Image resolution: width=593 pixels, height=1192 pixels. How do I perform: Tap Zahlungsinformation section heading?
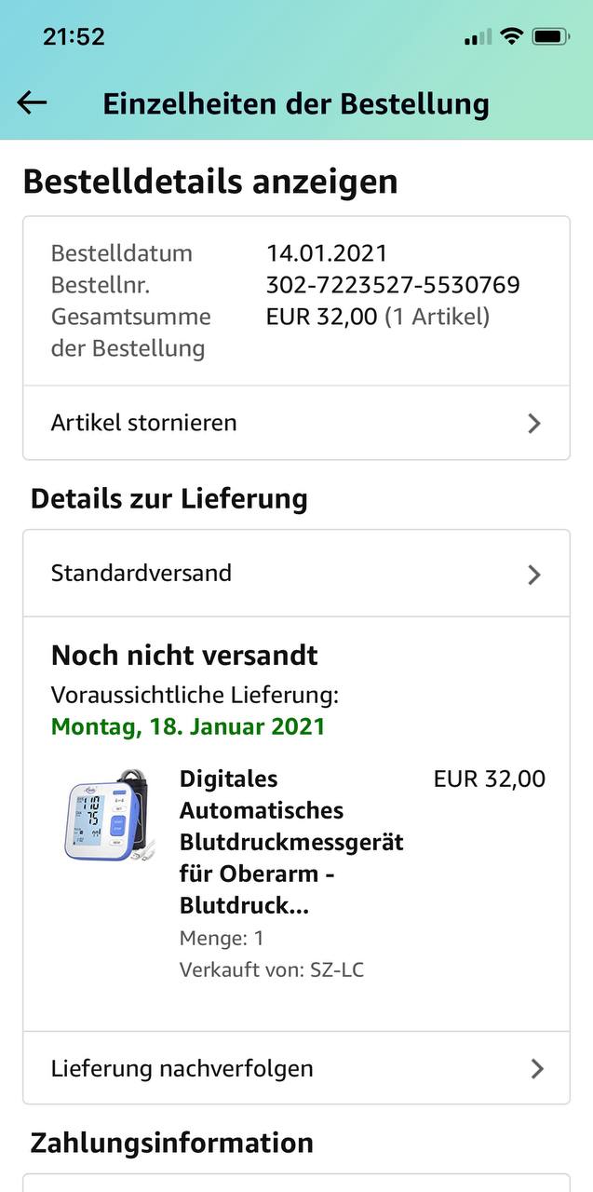pyautogui.click(x=171, y=1142)
